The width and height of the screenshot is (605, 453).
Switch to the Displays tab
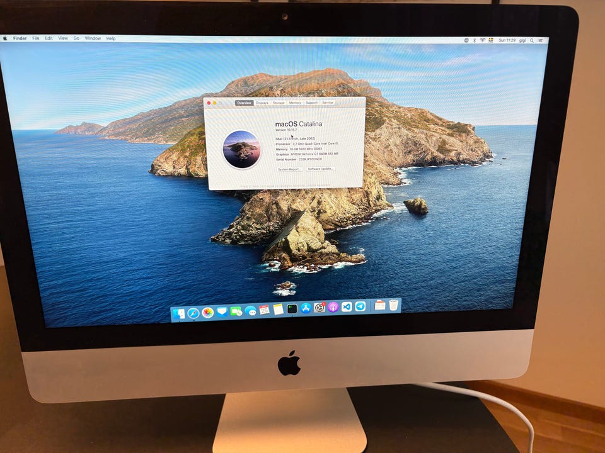tap(262, 103)
